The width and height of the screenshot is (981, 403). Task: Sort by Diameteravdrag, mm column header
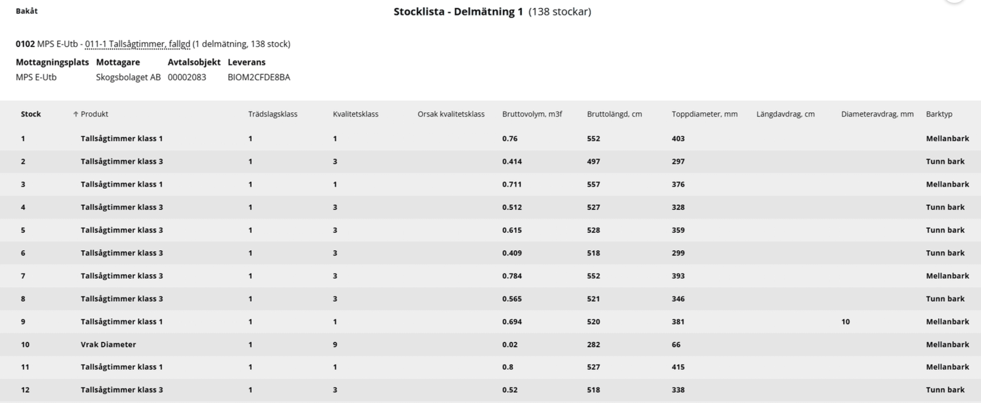coord(878,114)
